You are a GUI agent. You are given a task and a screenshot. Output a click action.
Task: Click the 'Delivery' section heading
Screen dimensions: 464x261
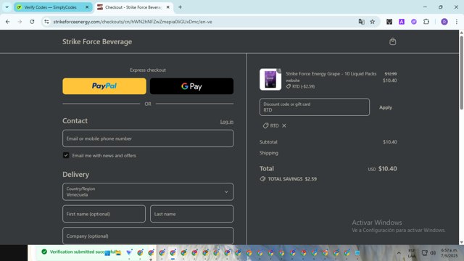tap(75, 175)
